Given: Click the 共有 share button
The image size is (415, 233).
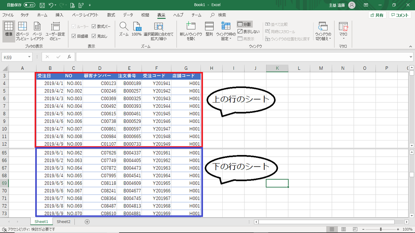Looking at the screenshot, I should pyautogui.click(x=377, y=15).
